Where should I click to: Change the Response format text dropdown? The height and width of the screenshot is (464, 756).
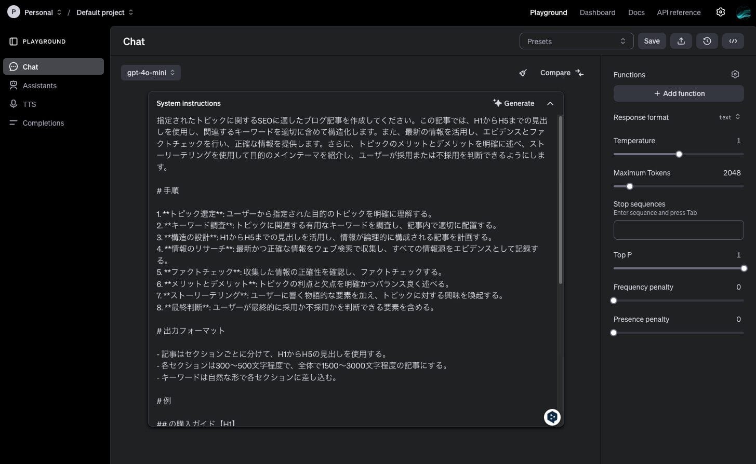click(x=730, y=117)
